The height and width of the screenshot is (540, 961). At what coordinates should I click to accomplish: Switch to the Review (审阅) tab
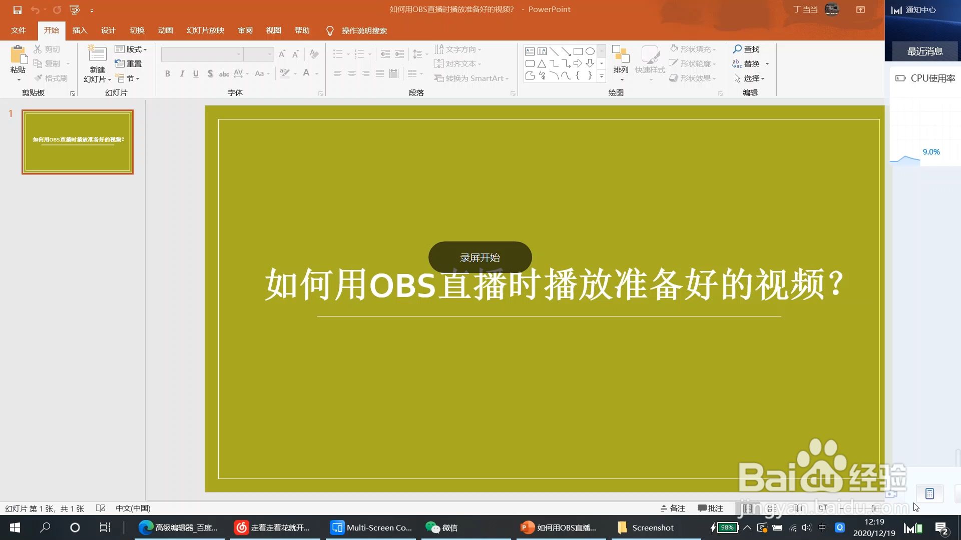(x=245, y=30)
